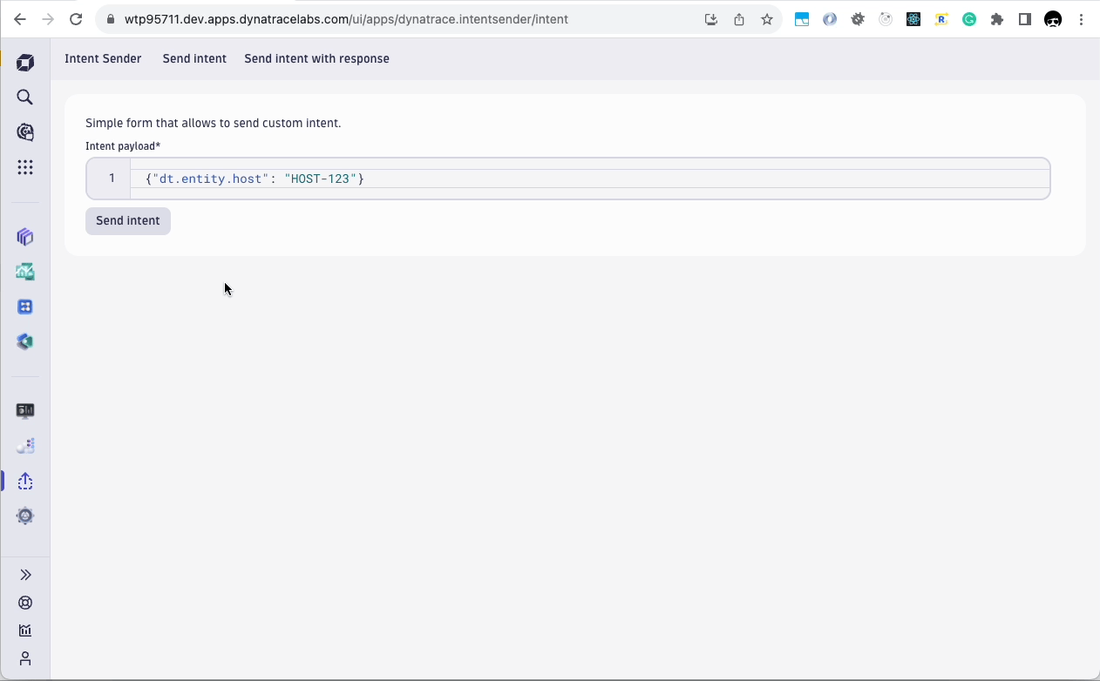View site info via lock icon
This screenshot has width=1100, height=681.
coord(111,19)
